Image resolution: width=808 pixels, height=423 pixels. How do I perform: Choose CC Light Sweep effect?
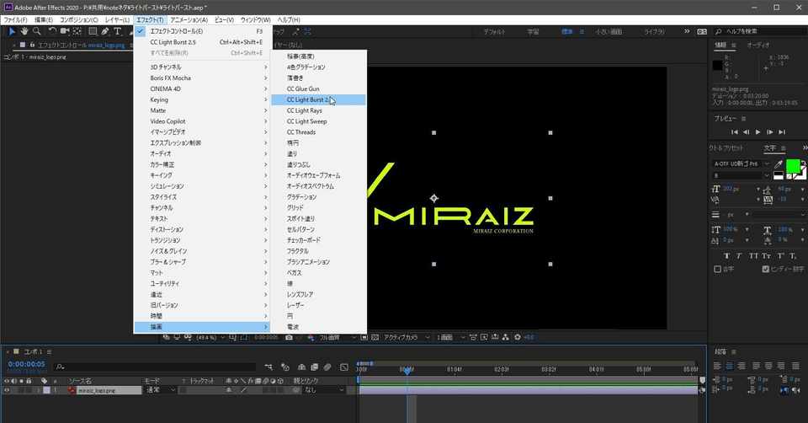[318, 121]
